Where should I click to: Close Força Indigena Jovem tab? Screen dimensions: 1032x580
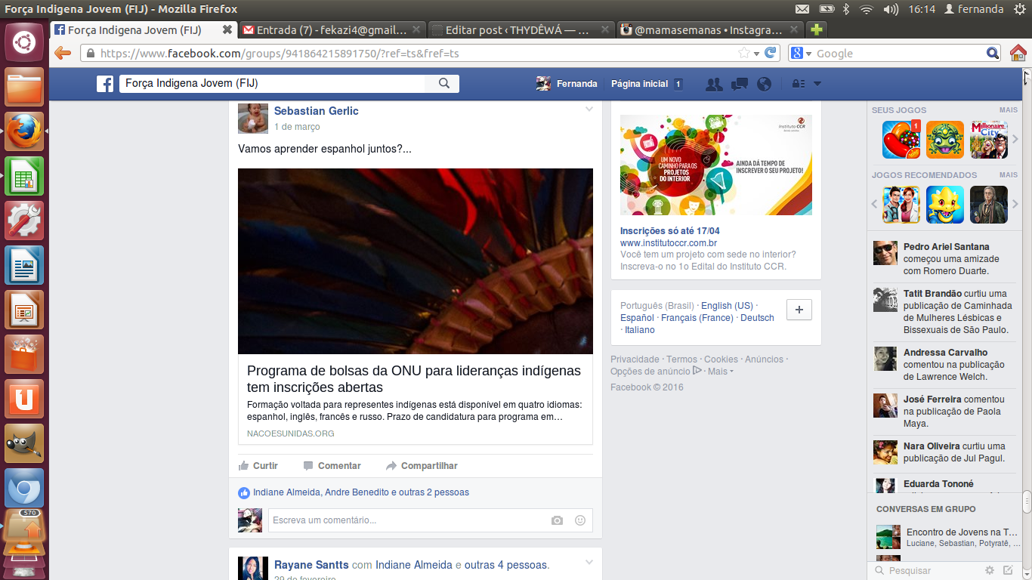pos(227,30)
